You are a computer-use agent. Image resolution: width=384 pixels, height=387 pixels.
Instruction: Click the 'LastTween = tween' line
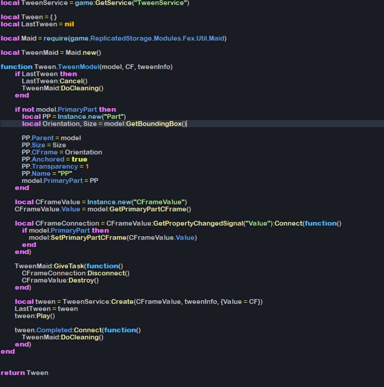[46, 309]
